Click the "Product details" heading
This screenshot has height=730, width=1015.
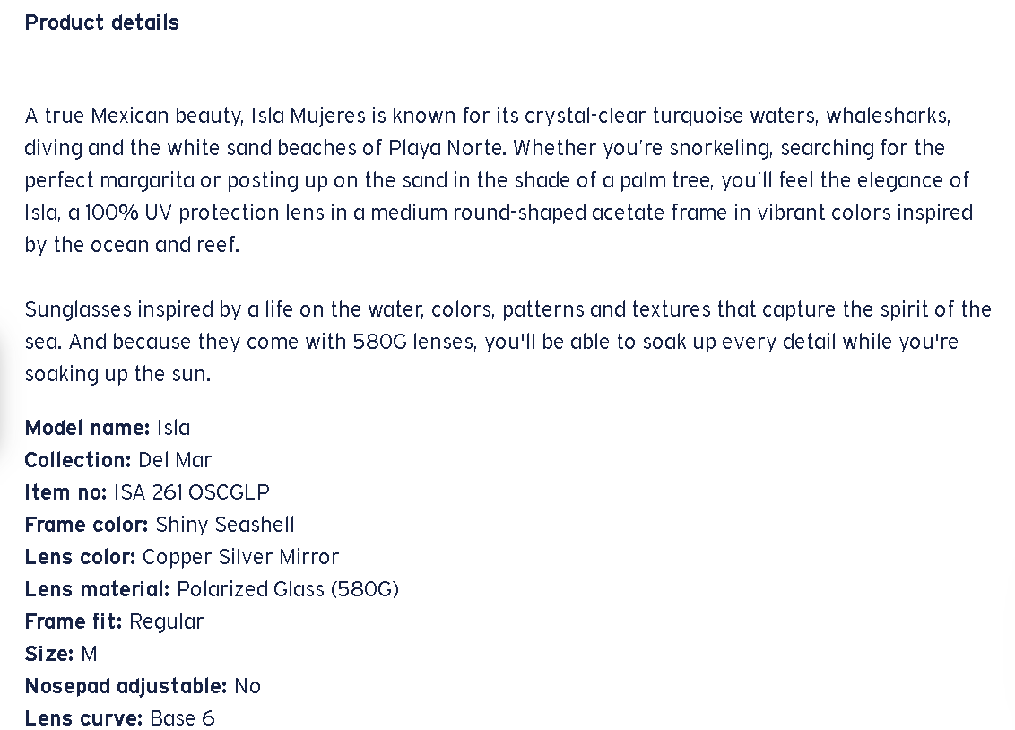pyautogui.click(x=101, y=23)
